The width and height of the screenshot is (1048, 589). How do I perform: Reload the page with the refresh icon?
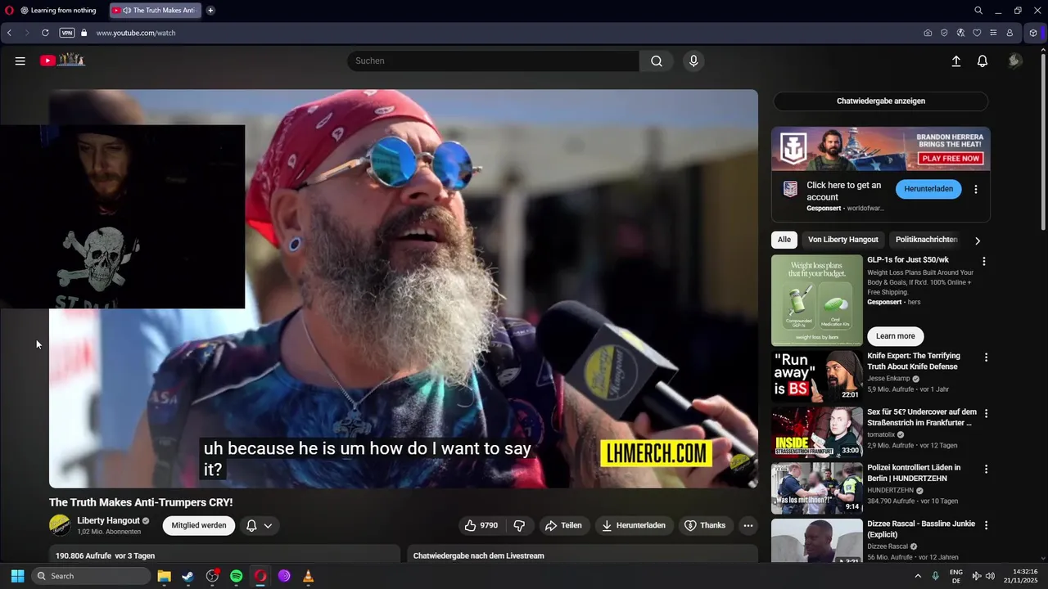tap(45, 33)
